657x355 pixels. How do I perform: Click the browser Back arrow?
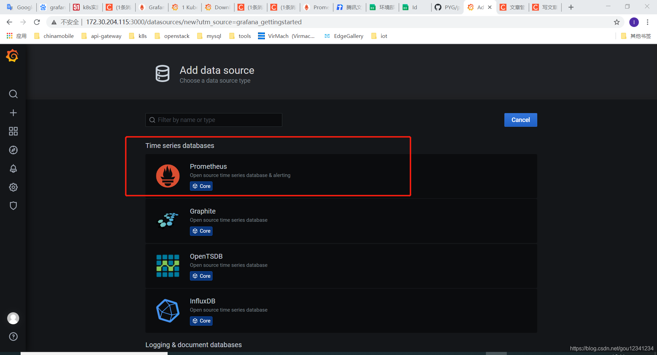coord(9,22)
